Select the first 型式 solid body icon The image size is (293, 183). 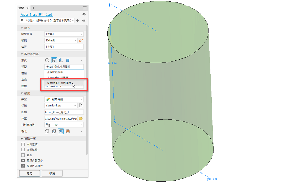pos(47,132)
